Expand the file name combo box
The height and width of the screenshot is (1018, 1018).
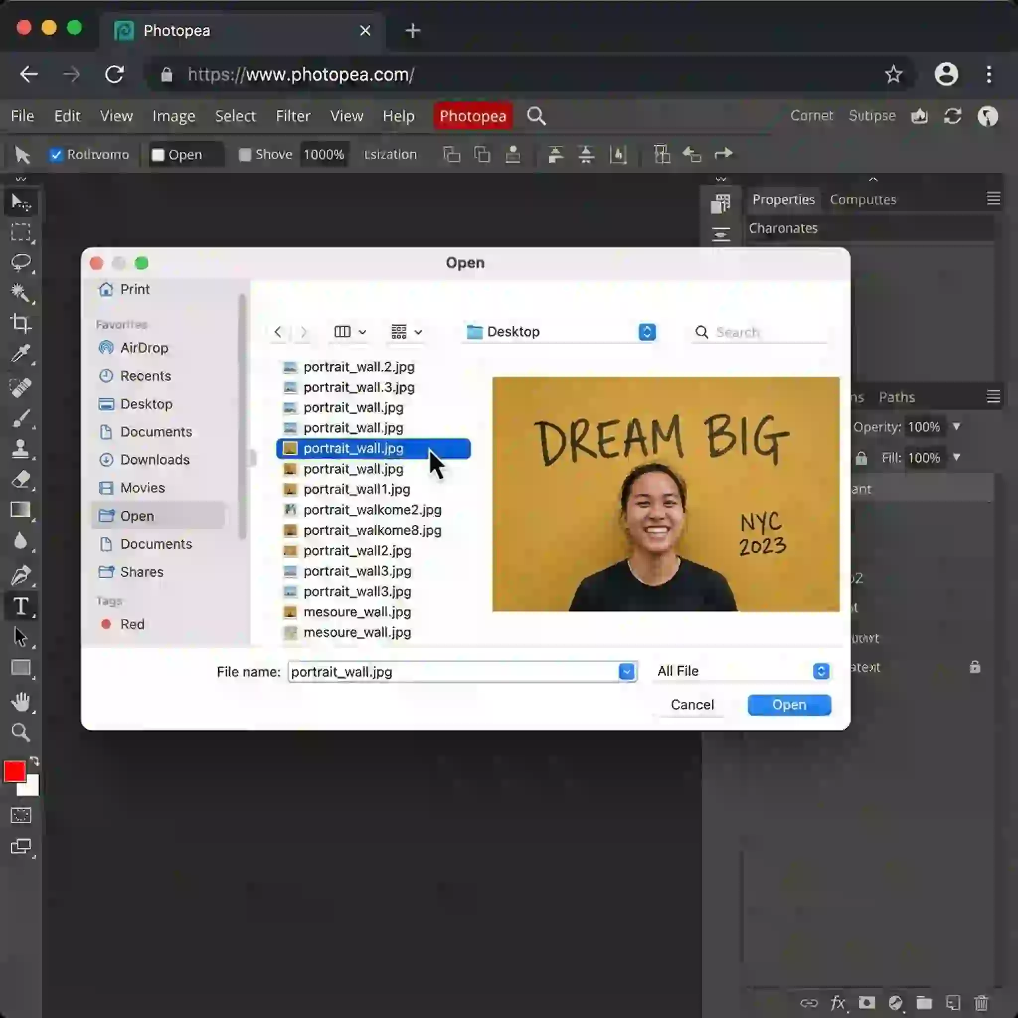[626, 671]
